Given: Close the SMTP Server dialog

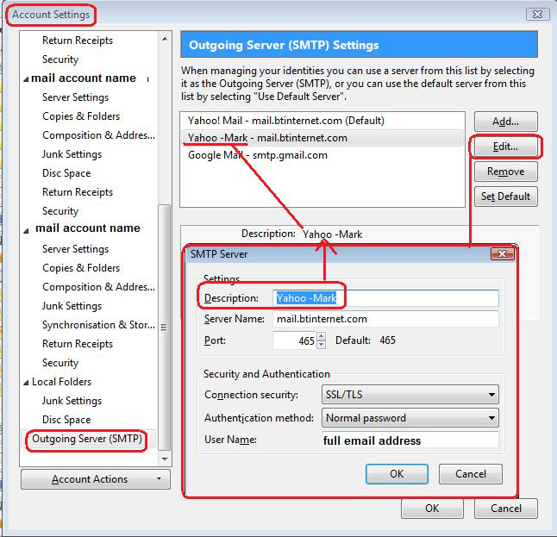Looking at the screenshot, I should [x=502, y=254].
